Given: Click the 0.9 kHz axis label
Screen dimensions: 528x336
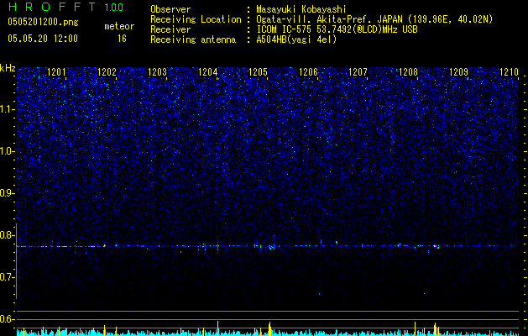Looking at the screenshot, I should click(8, 193).
